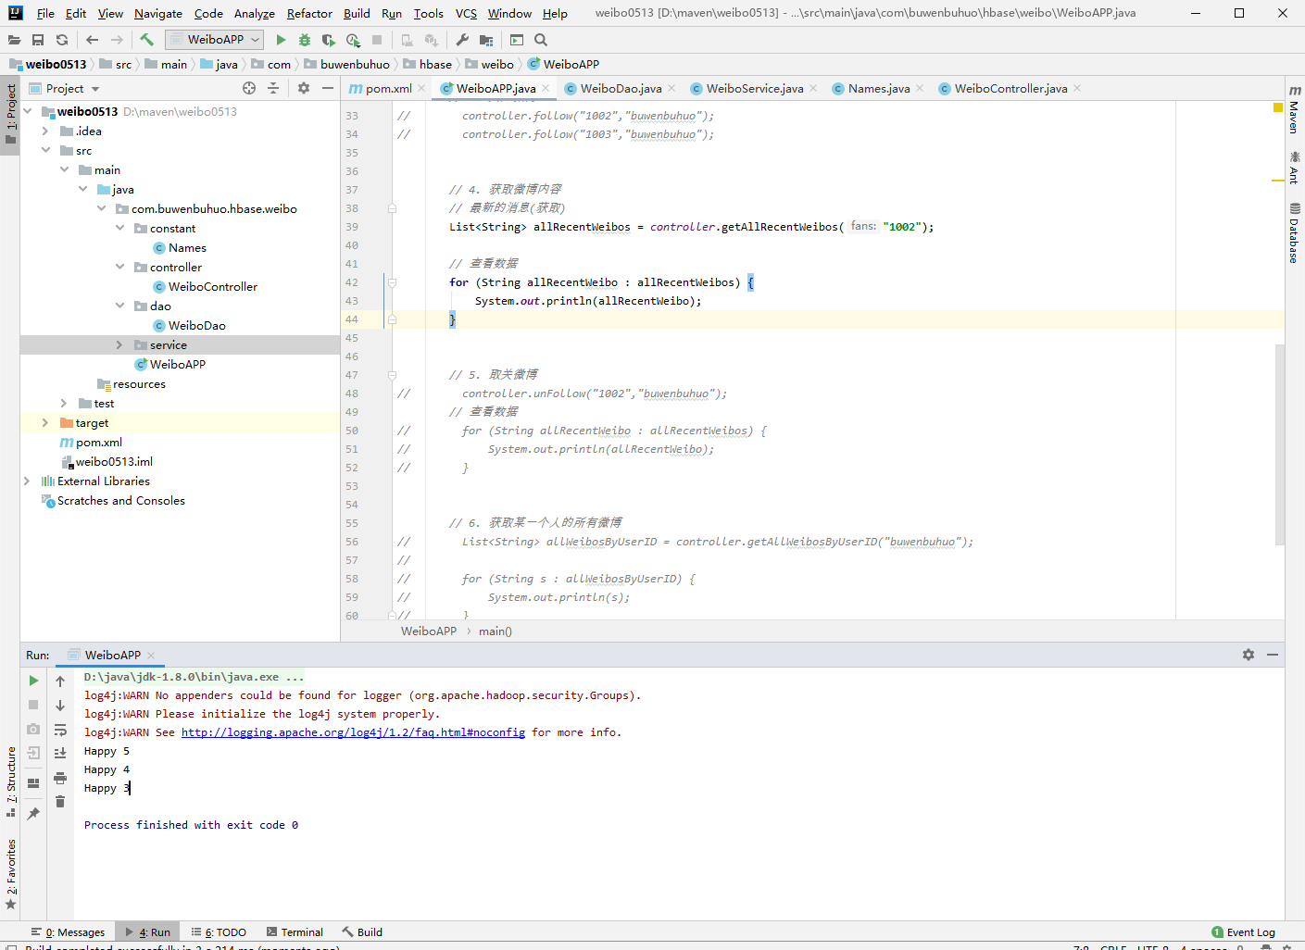The height and width of the screenshot is (950, 1305).
Task: Synchronize files toolbar icon
Action: [62, 40]
